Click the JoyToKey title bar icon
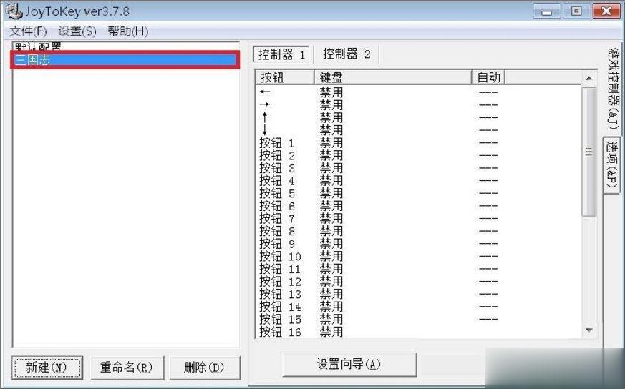The width and height of the screenshot is (625, 389). pyautogui.click(x=13, y=11)
